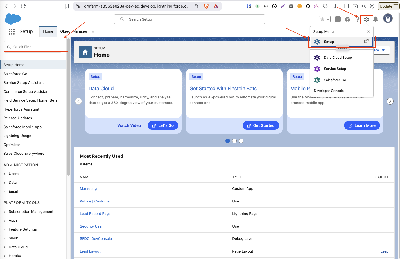Expand the Feature Settings section
The height and width of the screenshot is (259, 400).
tap(5, 229)
